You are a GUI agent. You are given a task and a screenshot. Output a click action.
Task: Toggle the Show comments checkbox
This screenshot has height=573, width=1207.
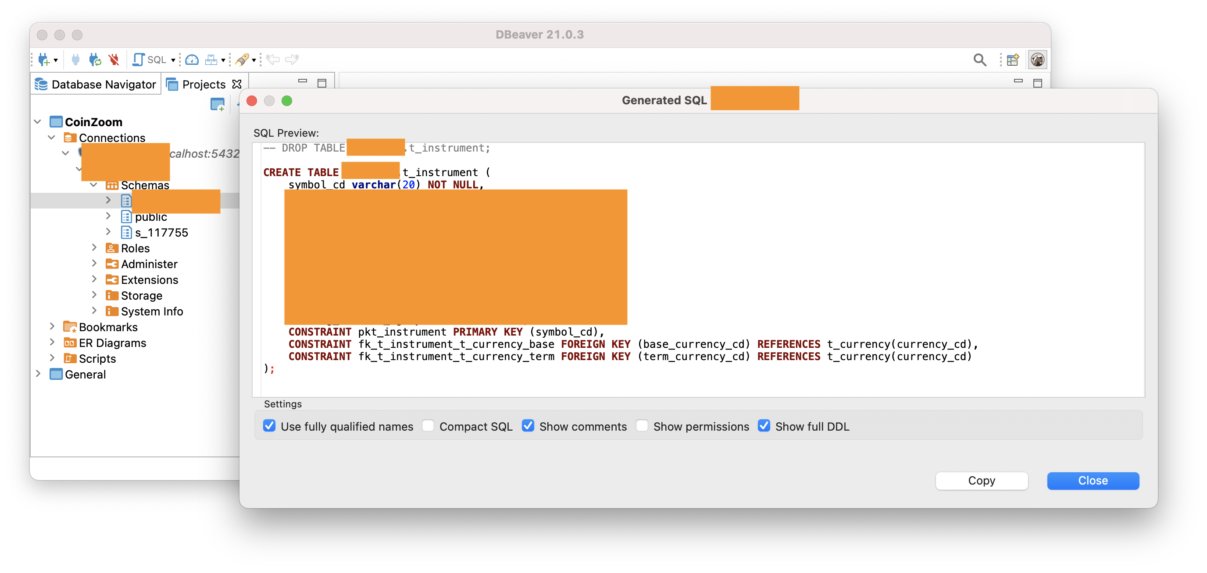[528, 425]
